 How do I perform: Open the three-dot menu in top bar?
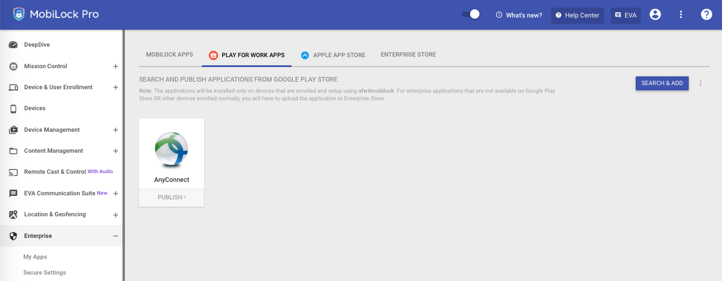pos(681,15)
